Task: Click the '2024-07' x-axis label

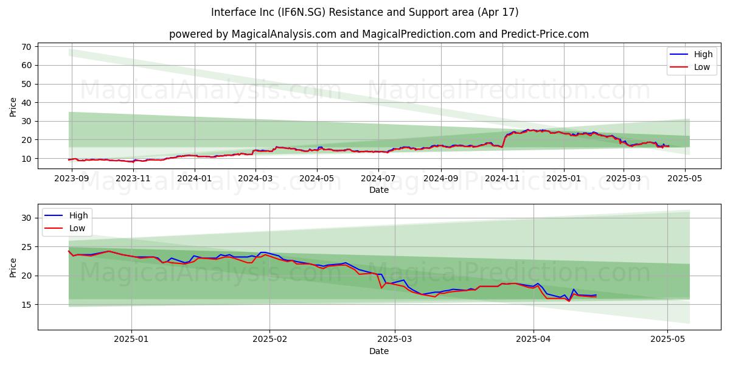Action: pyautogui.click(x=378, y=178)
